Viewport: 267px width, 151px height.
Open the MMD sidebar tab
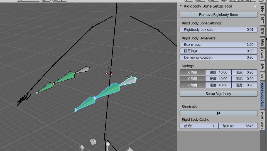point(262,54)
